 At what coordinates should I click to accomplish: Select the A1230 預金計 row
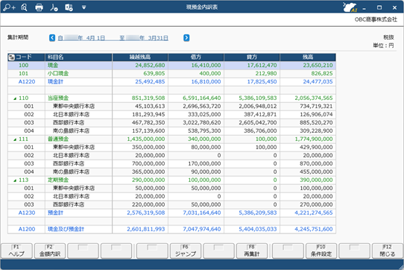[x=171, y=213]
